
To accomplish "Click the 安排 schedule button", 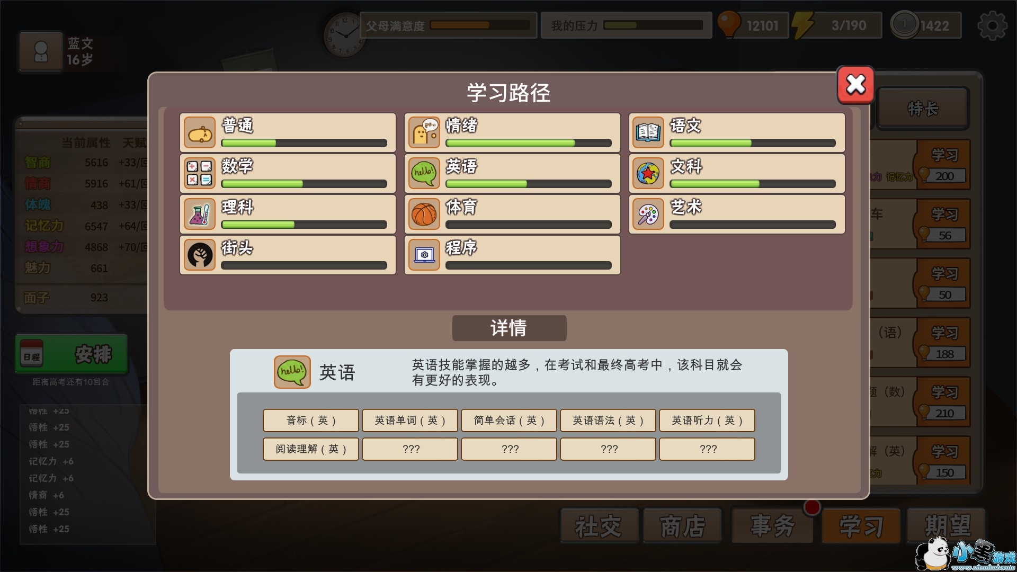I will 72,354.
